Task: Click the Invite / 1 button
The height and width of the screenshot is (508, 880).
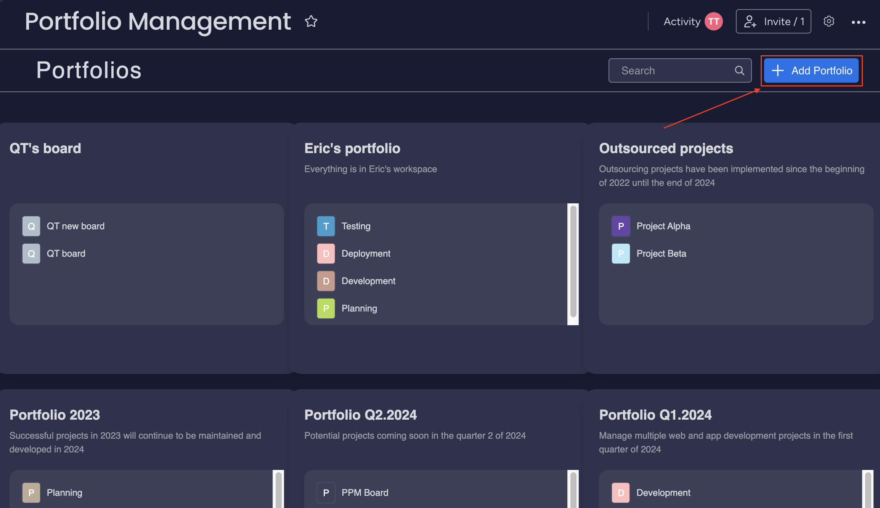Action: 773,21
